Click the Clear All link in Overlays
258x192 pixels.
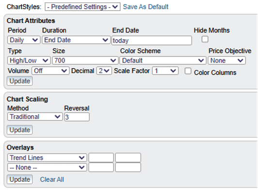pyautogui.click(x=52, y=179)
